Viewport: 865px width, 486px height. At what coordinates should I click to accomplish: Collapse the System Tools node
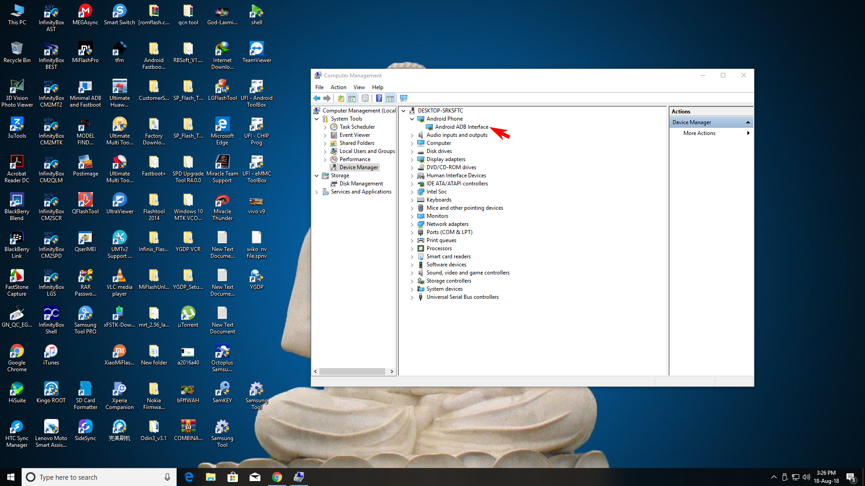[317, 119]
